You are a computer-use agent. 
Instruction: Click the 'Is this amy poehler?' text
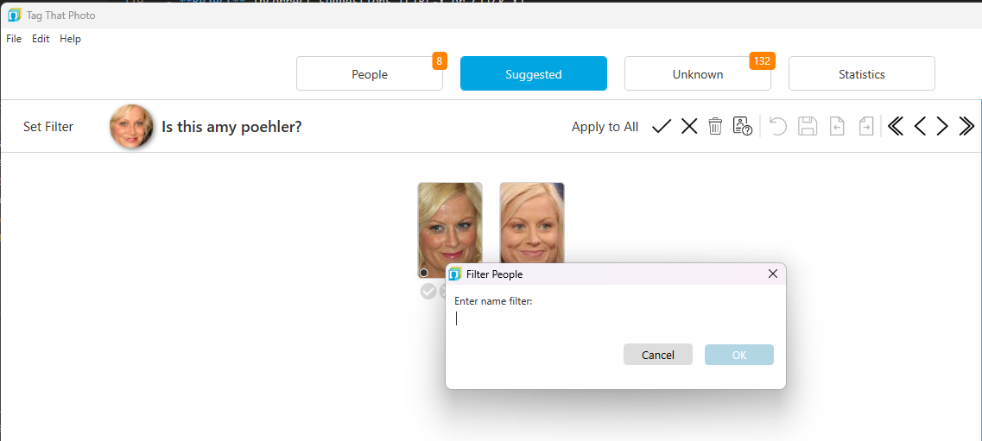(231, 127)
